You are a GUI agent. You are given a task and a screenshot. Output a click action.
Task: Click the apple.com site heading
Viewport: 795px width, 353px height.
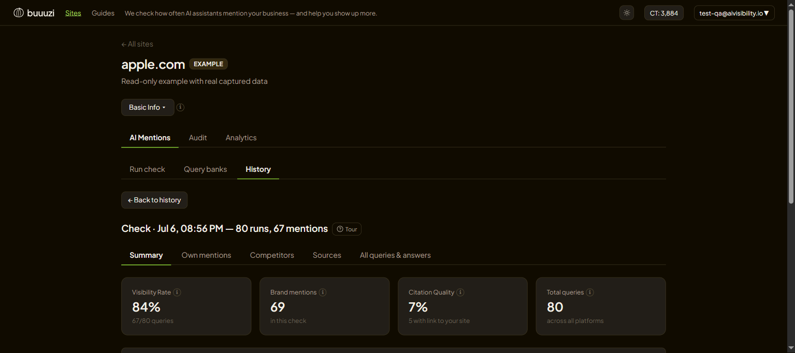pos(153,64)
